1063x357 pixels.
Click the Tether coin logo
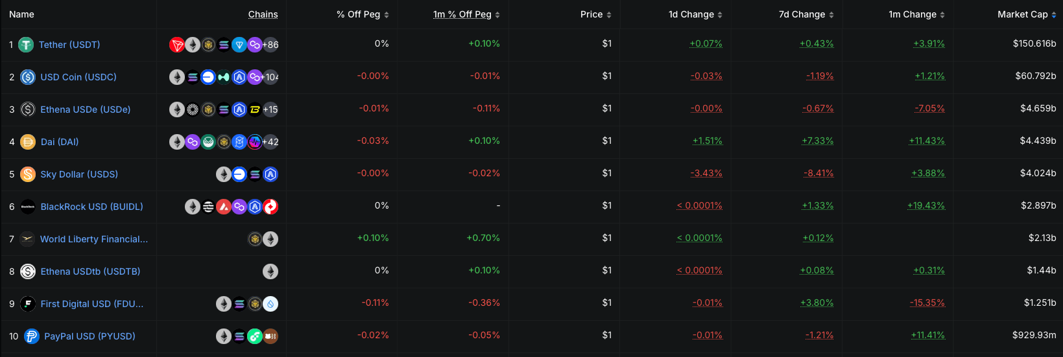click(x=26, y=45)
